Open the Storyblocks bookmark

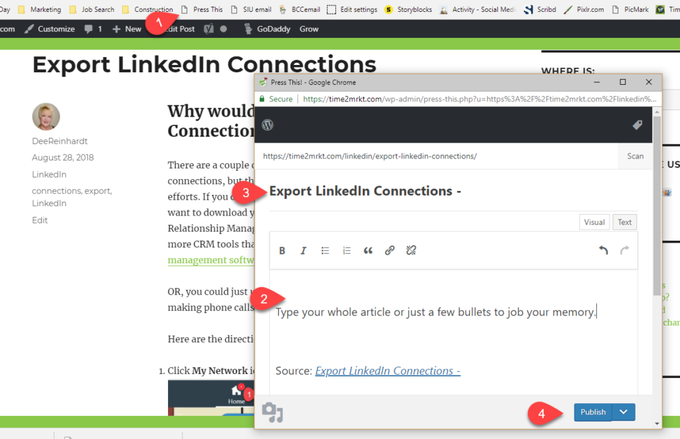(408, 9)
